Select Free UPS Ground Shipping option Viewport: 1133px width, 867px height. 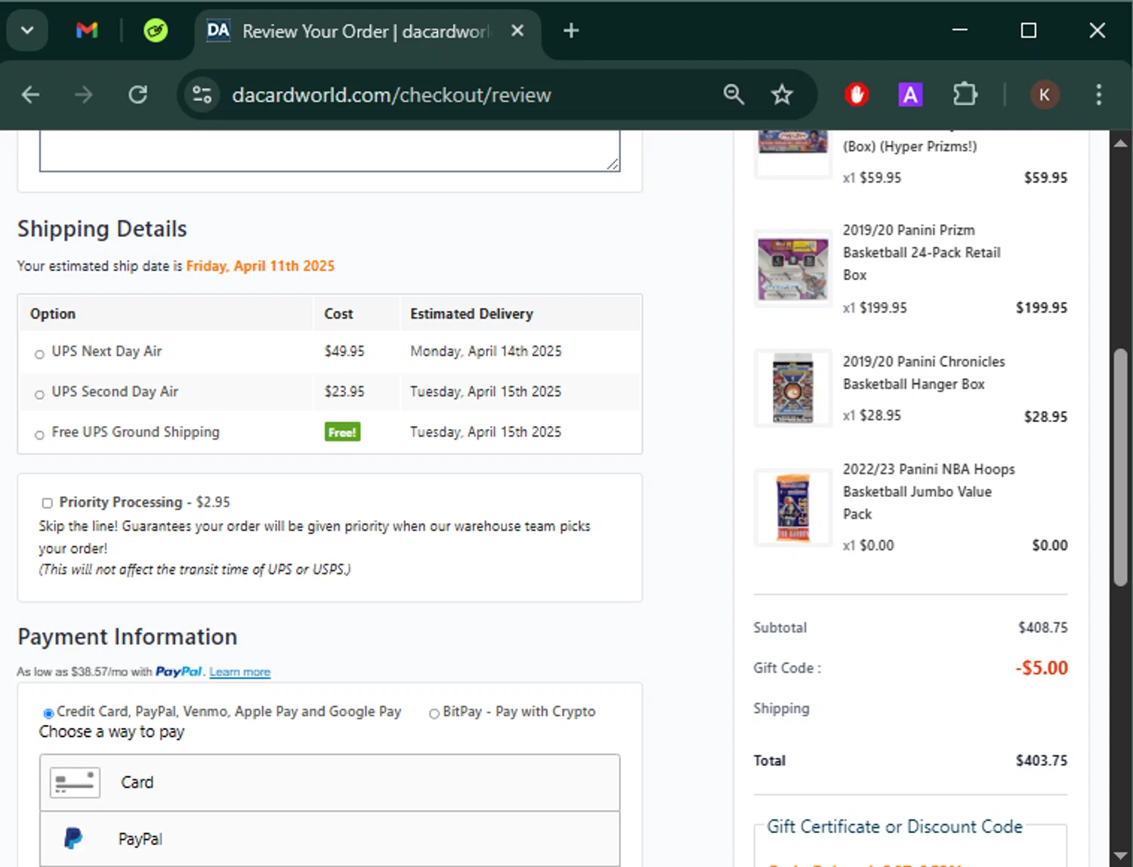pyautogui.click(x=39, y=434)
